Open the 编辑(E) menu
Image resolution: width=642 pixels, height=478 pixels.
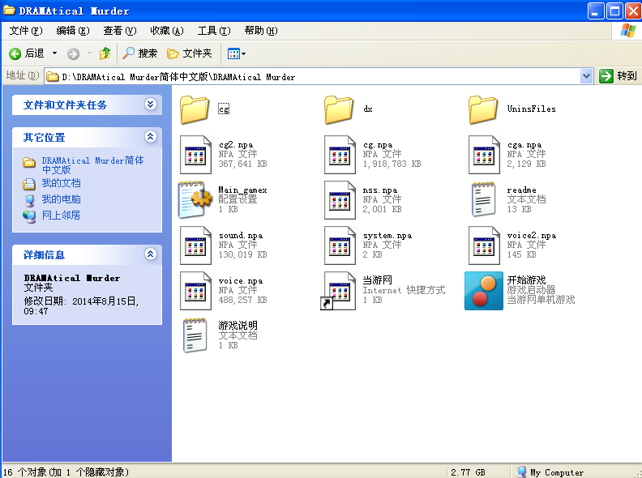click(x=72, y=31)
